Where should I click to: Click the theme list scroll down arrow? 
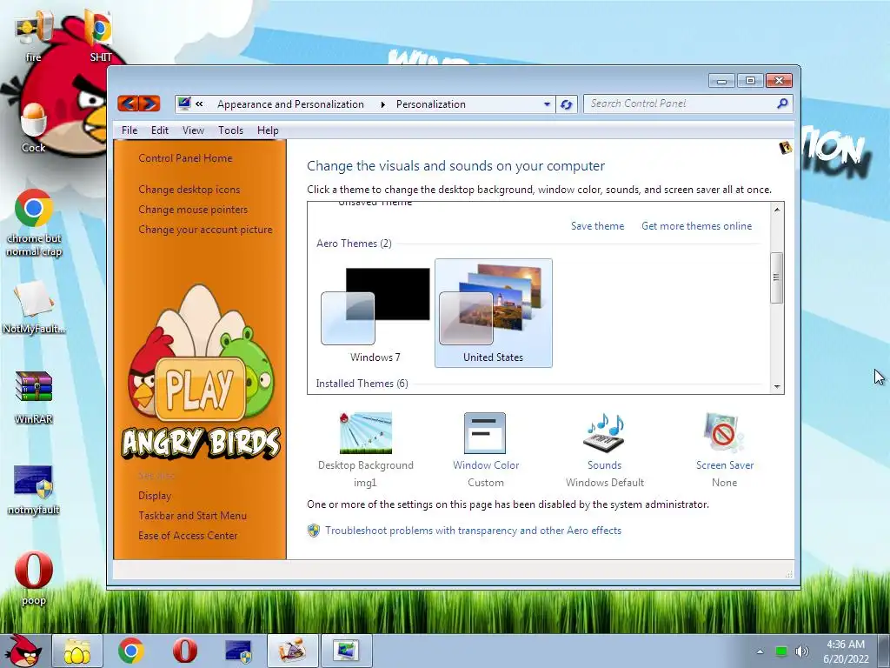pyautogui.click(x=776, y=386)
